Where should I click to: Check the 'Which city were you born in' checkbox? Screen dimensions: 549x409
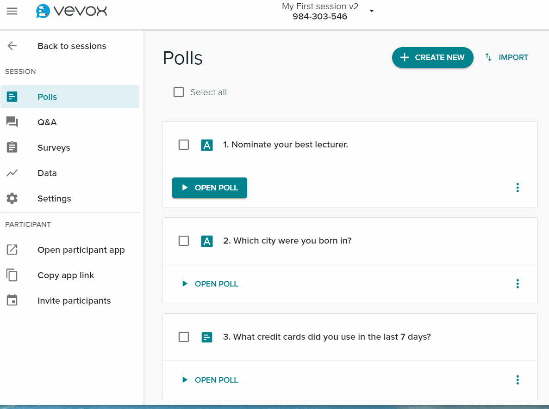pyautogui.click(x=184, y=241)
